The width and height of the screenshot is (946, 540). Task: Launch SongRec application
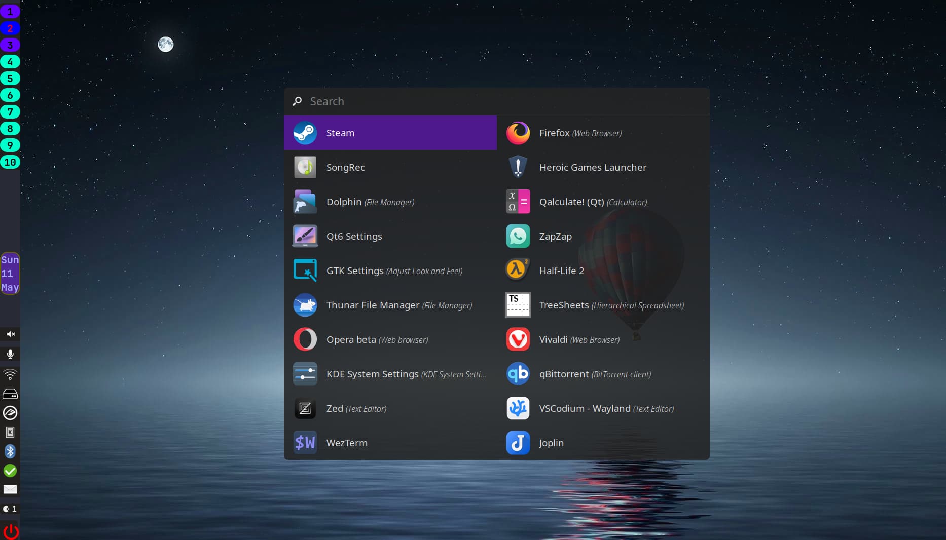tap(390, 167)
